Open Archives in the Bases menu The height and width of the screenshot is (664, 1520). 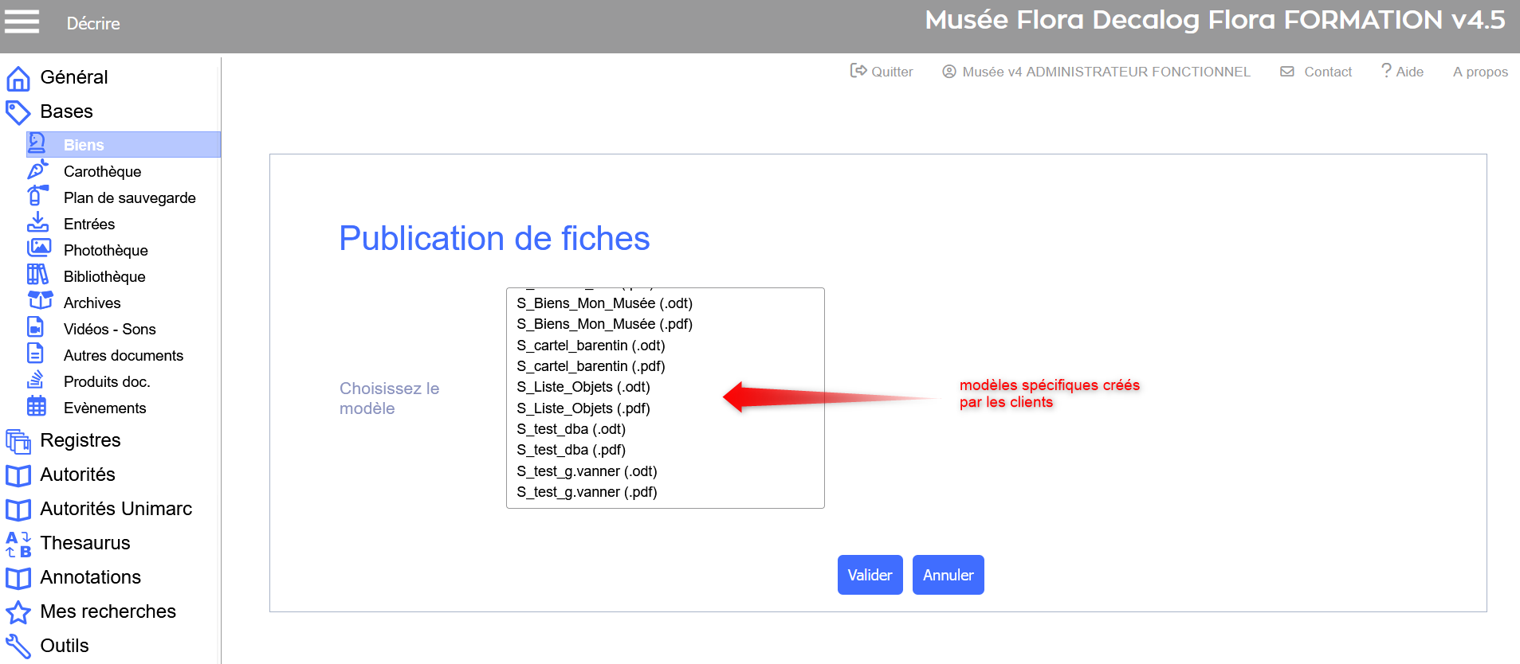(92, 303)
